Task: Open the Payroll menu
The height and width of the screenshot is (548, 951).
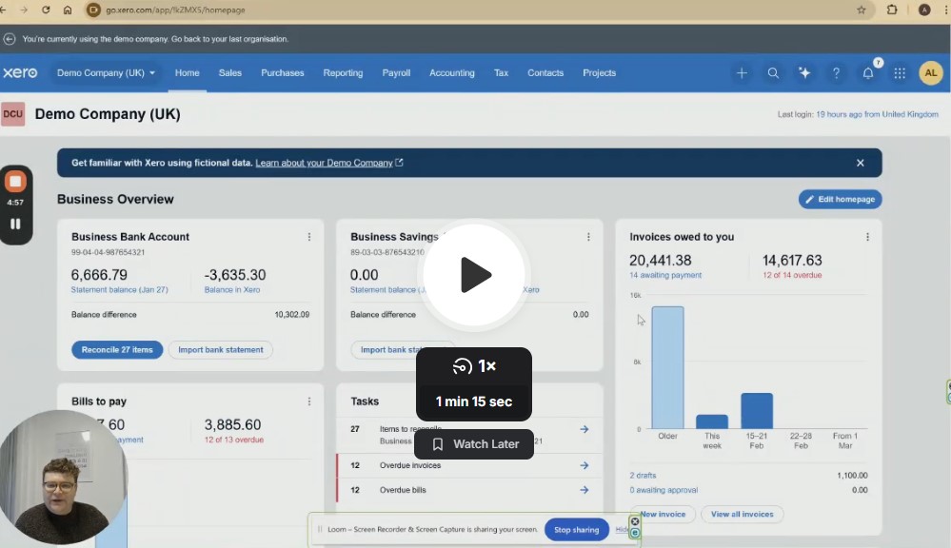Action: point(396,72)
